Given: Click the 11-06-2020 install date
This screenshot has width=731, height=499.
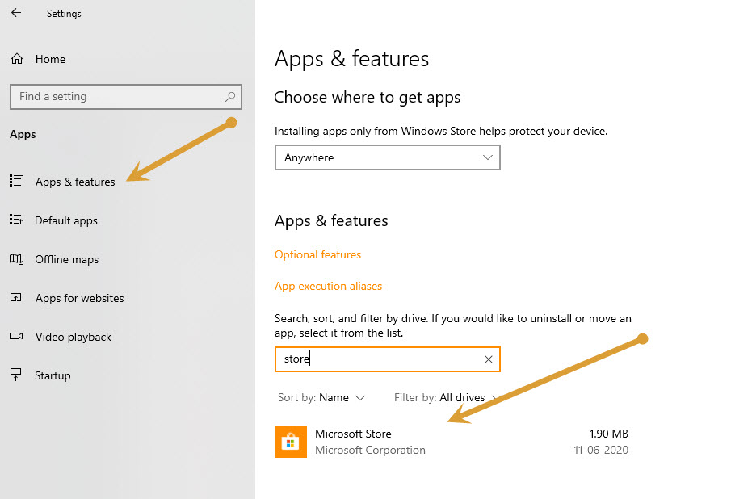Looking at the screenshot, I should 601,450.
